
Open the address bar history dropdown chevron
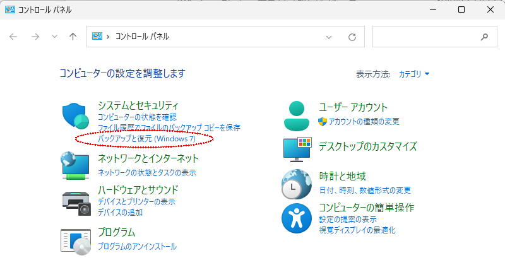(x=329, y=37)
